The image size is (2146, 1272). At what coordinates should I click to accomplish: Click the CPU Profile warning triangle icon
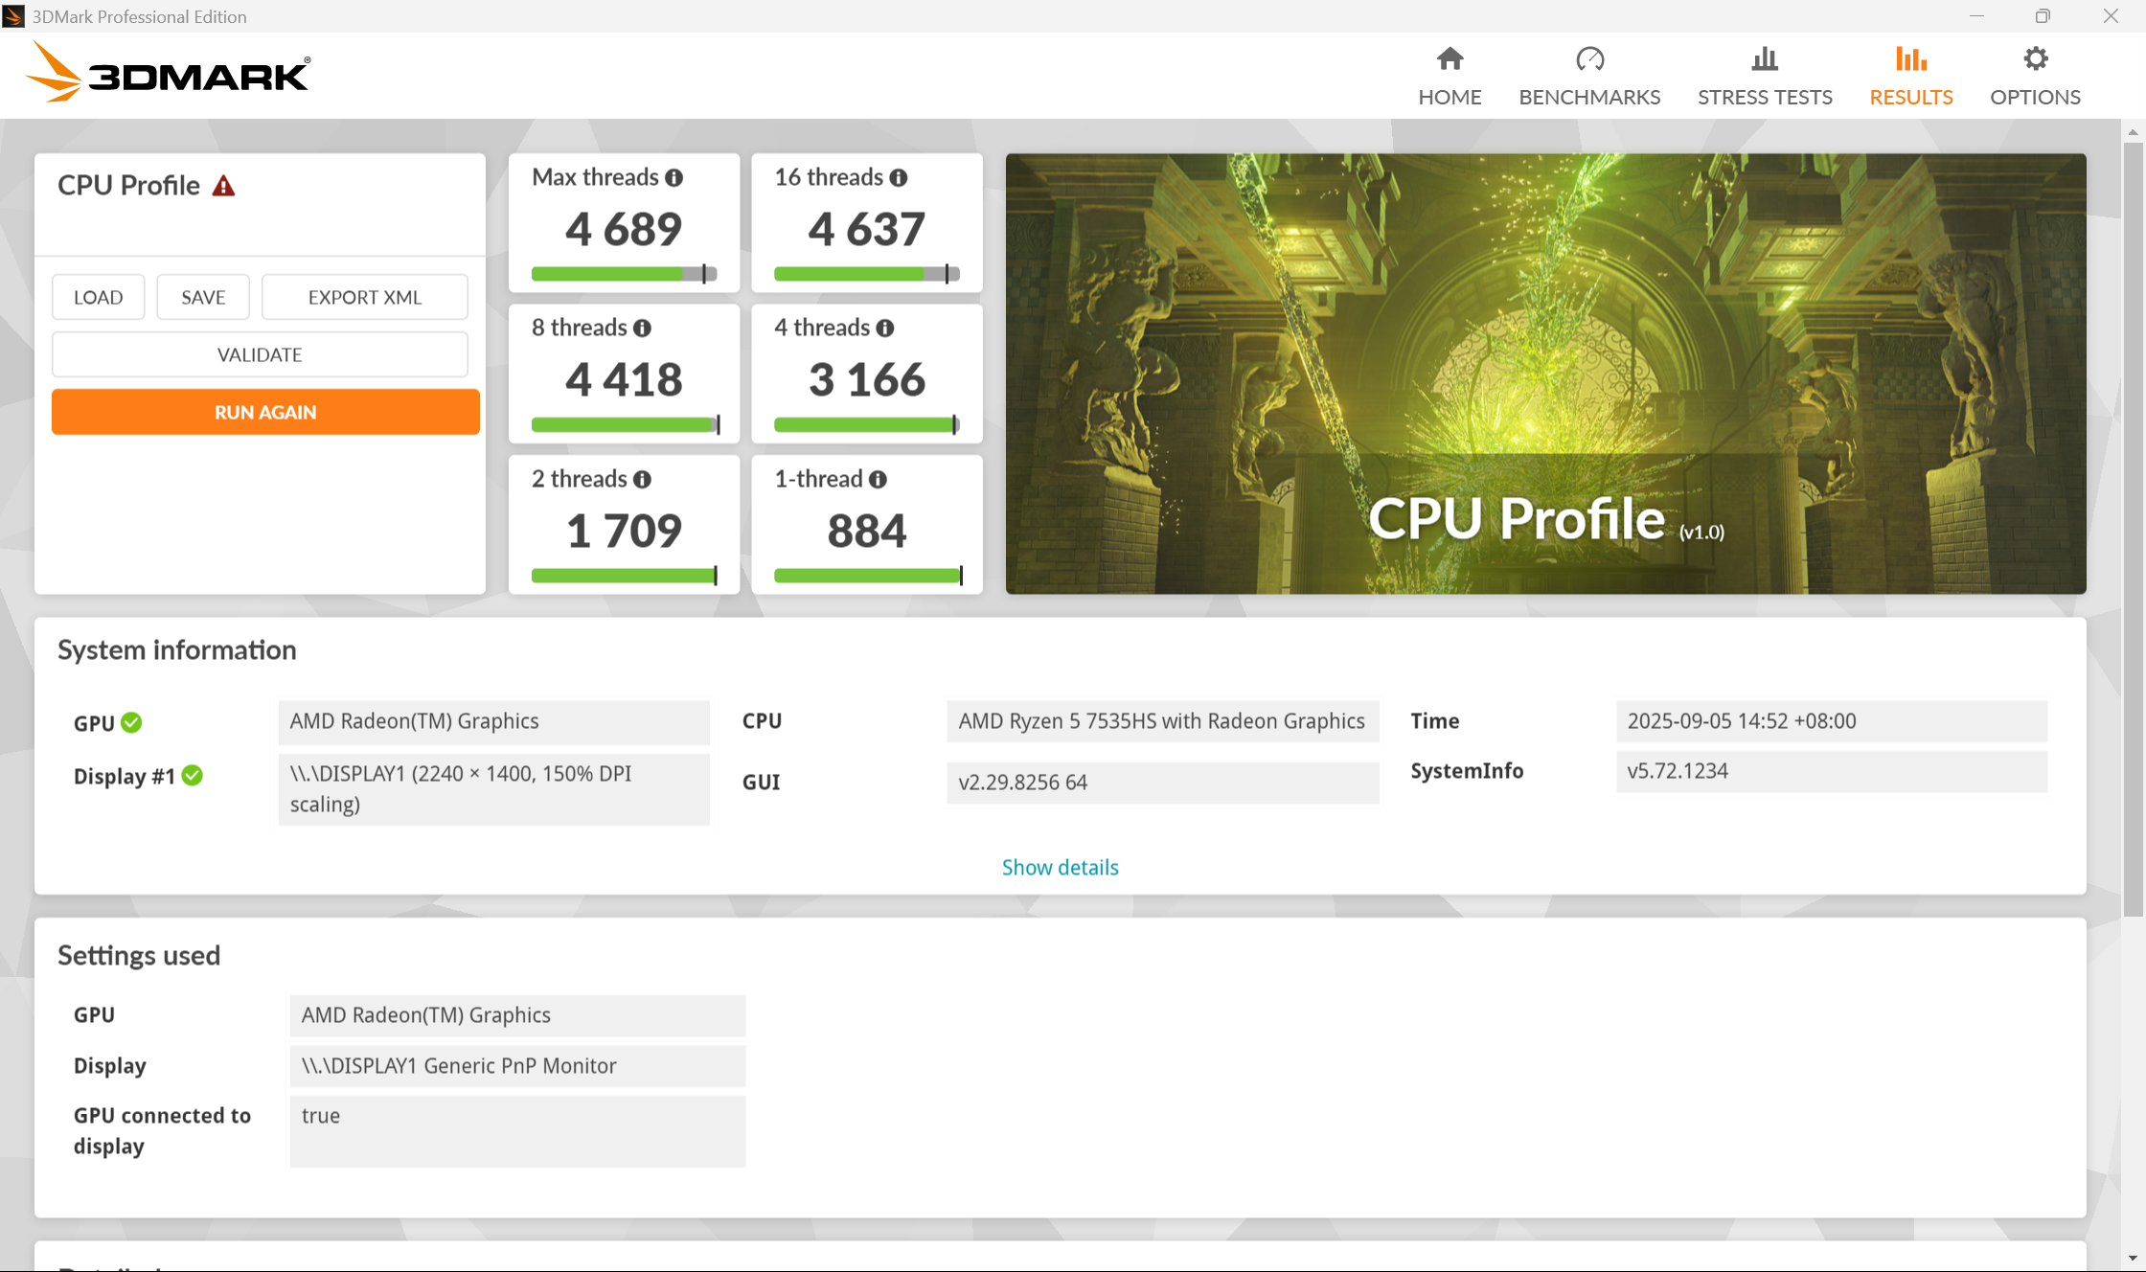(x=223, y=186)
